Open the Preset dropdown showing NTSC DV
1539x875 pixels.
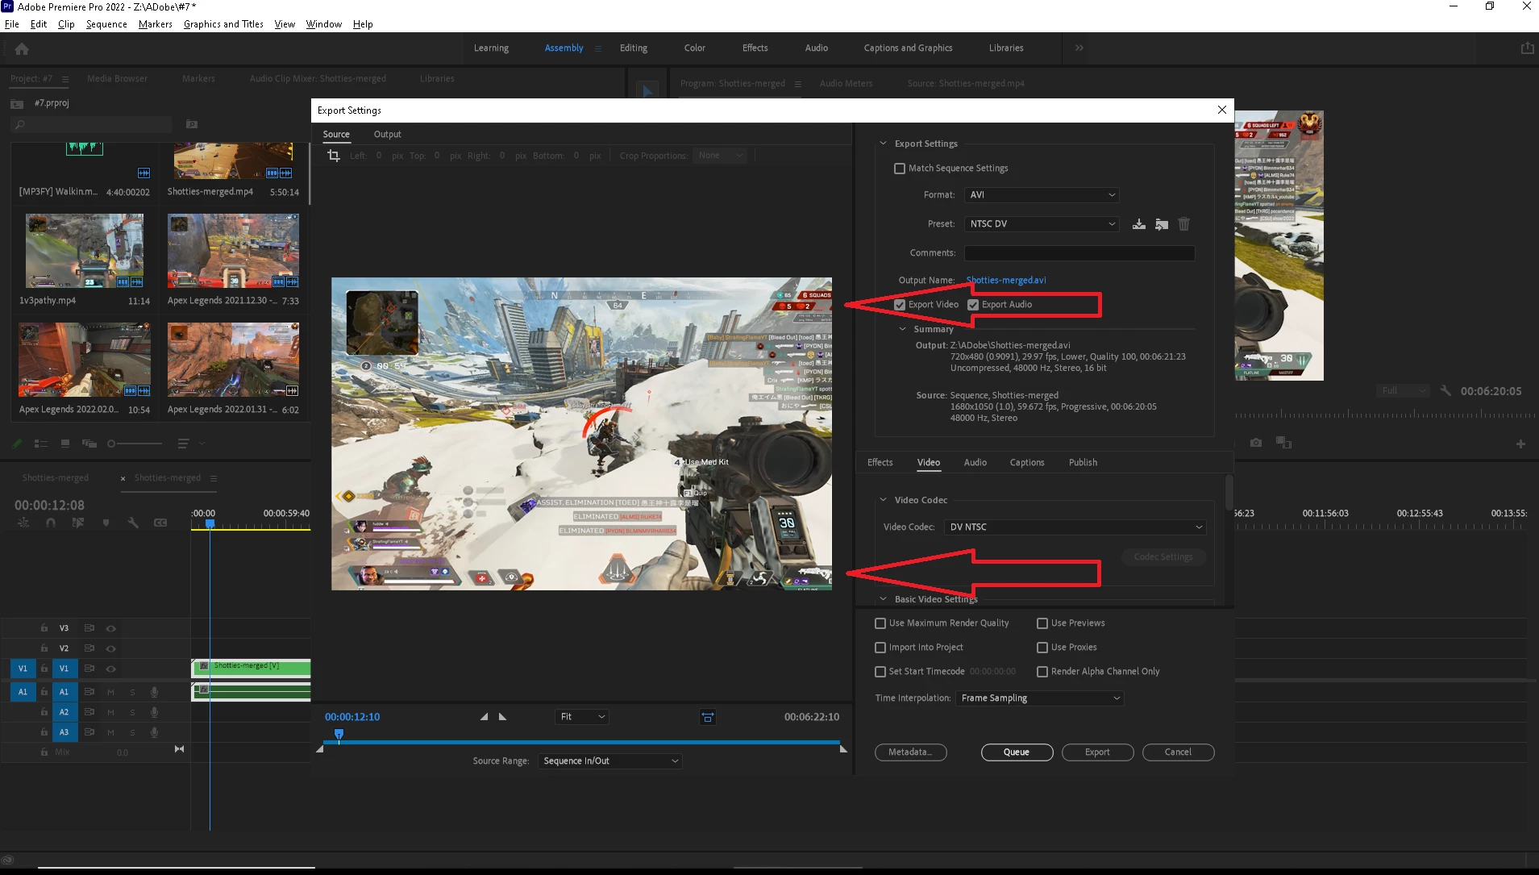(x=1042, y=224)
